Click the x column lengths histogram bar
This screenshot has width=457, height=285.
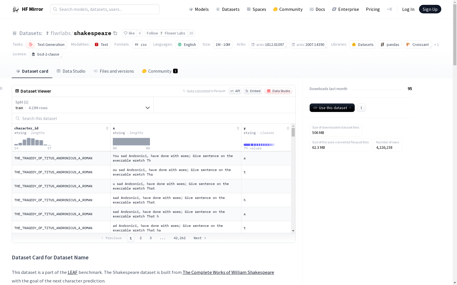(131, 142)
